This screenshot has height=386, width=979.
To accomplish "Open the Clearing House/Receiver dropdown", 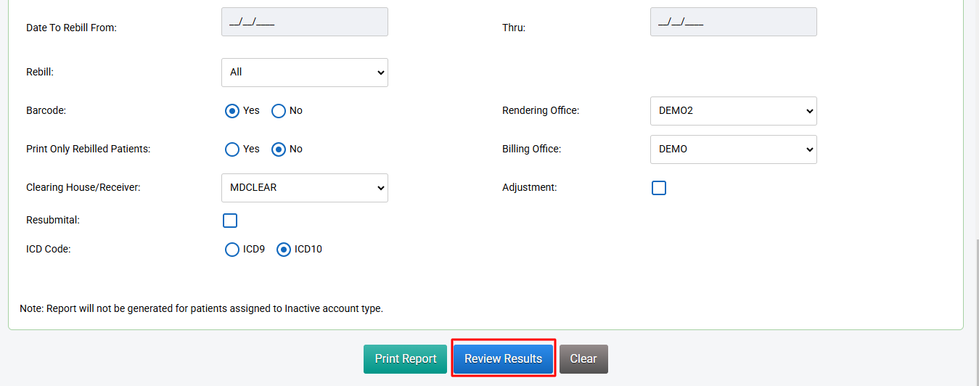I will tap(304, 188).
